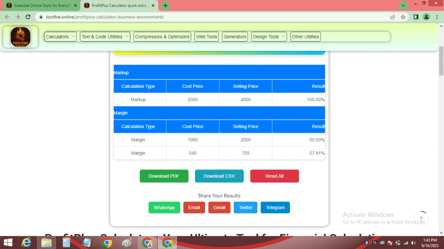Open the Calculators dropdown

pos(60,37)
